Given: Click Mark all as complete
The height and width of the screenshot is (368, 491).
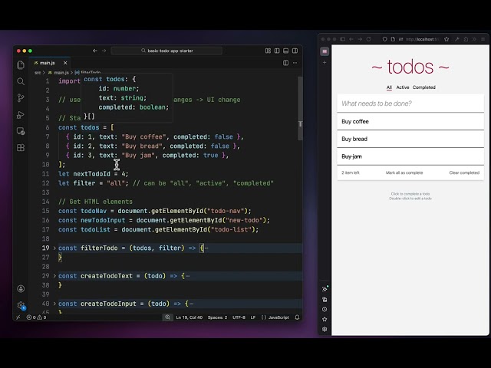Looking at the screenshot, I should click(404, 172).
